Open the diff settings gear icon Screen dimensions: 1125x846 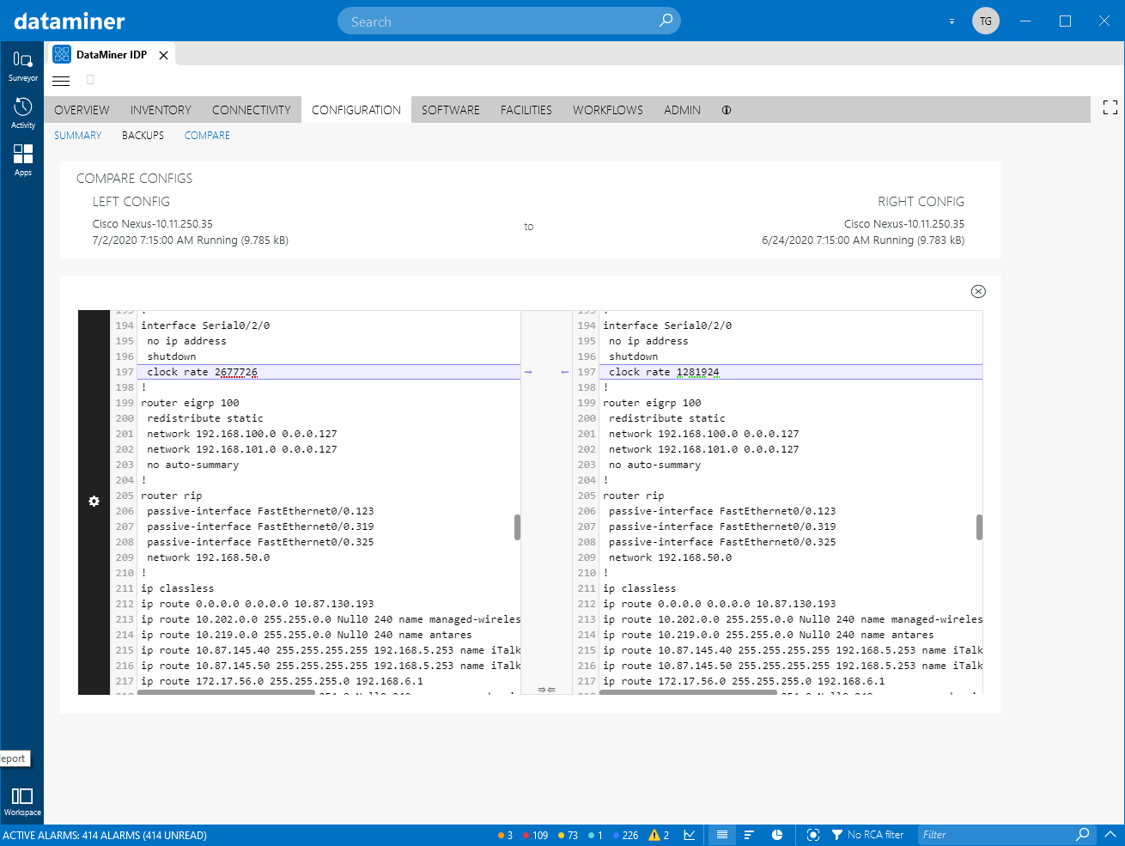[94, 502]
